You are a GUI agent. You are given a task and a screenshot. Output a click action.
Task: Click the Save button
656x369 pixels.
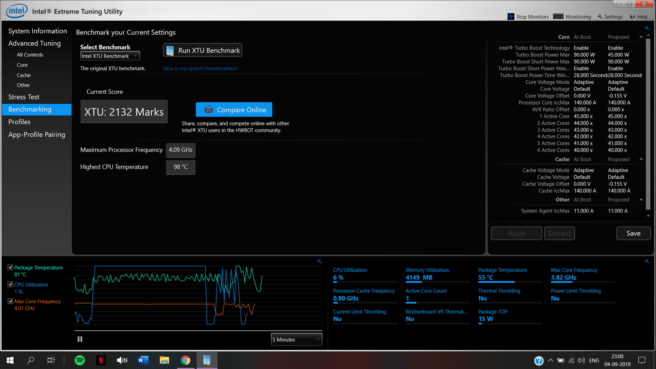633,233
